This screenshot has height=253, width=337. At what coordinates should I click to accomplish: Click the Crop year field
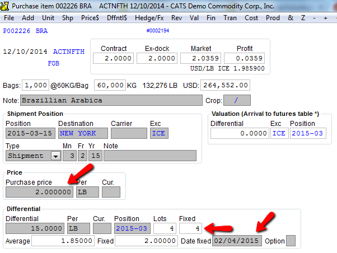point(237,100)
